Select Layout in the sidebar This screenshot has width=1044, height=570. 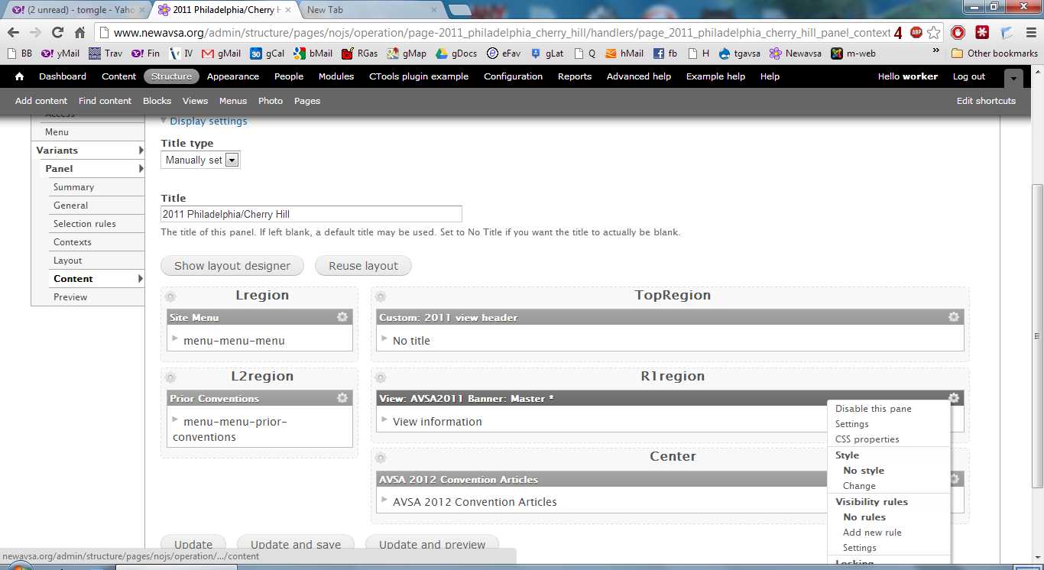[x=68, y=261]
